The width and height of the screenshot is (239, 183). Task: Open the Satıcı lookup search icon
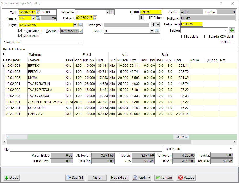80,25
